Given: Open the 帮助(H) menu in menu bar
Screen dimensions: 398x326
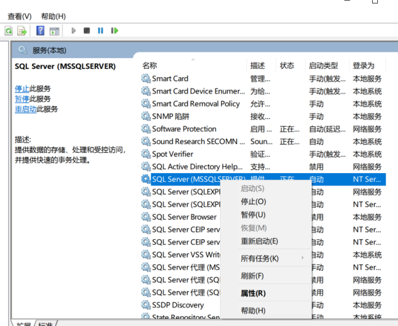Looking at the screenshot, I should 53,17.
